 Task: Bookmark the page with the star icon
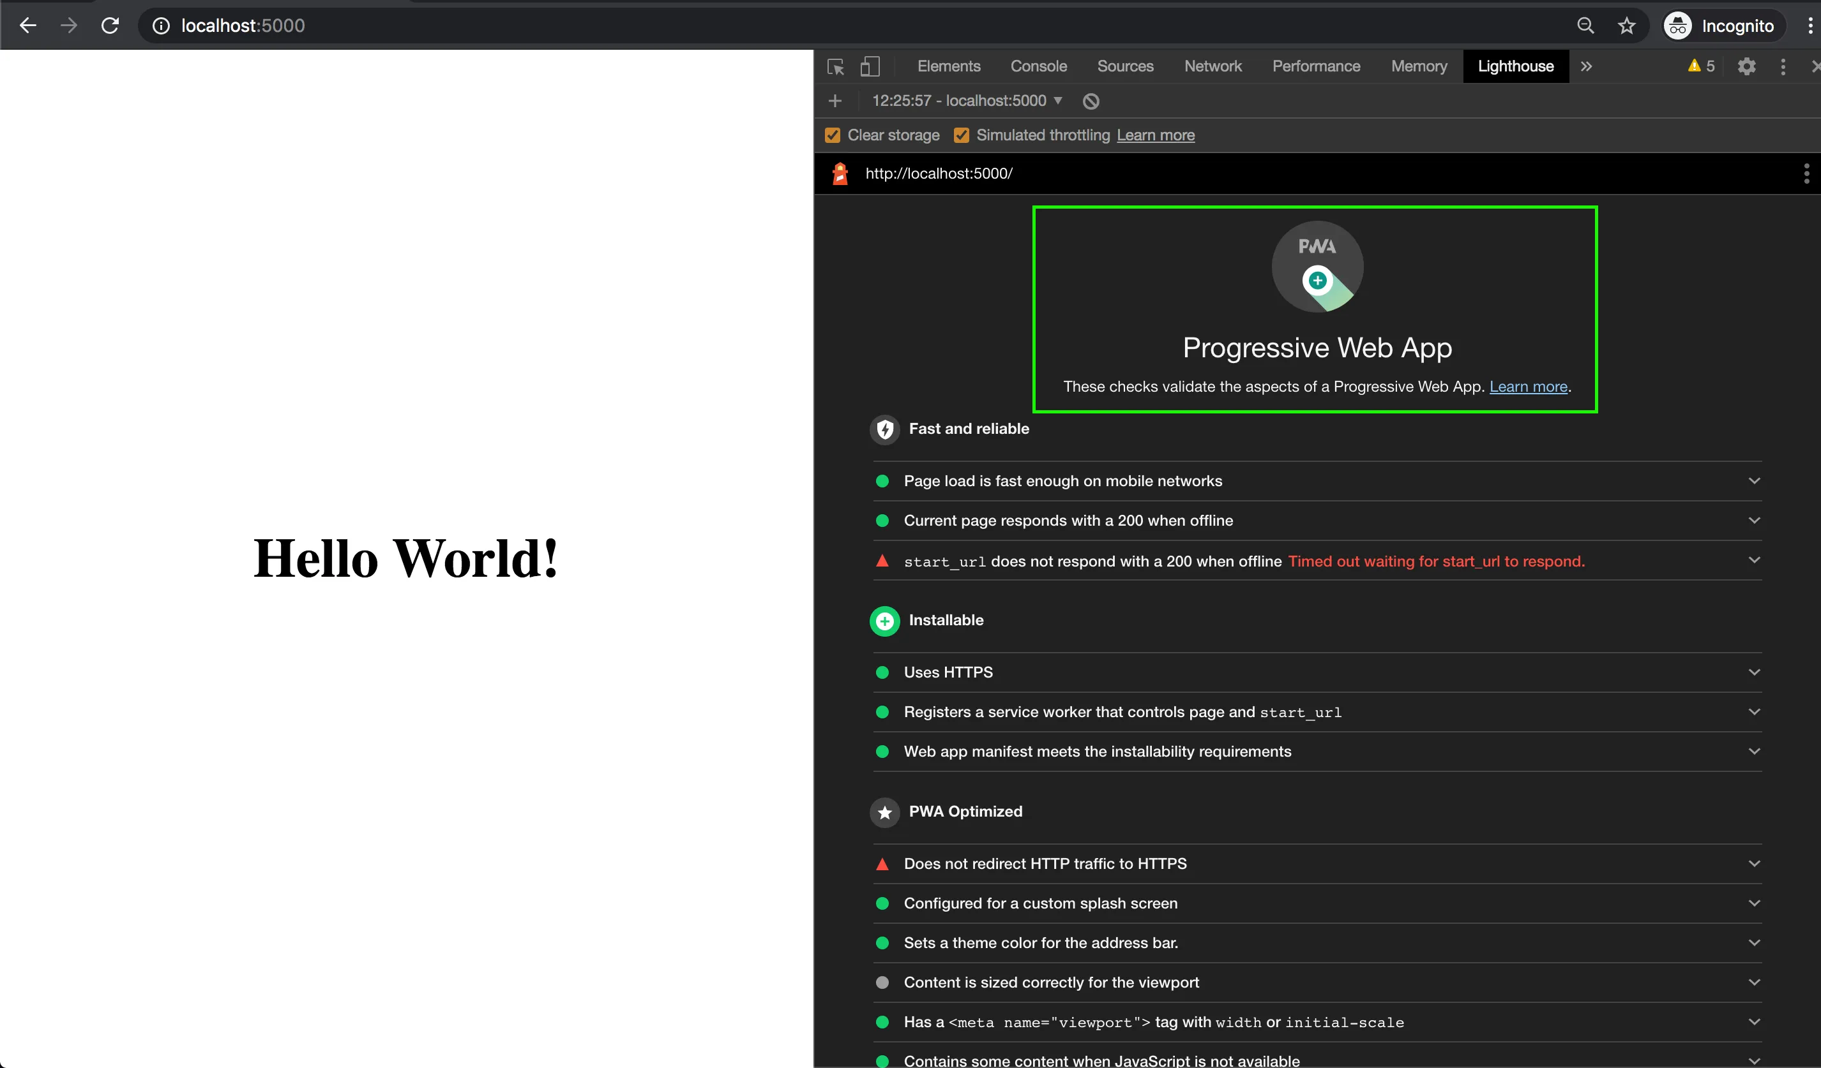1626,26
